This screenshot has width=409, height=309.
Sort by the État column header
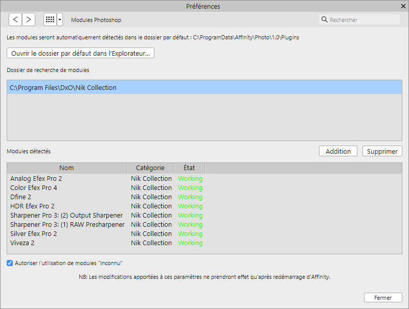(189, 168)
